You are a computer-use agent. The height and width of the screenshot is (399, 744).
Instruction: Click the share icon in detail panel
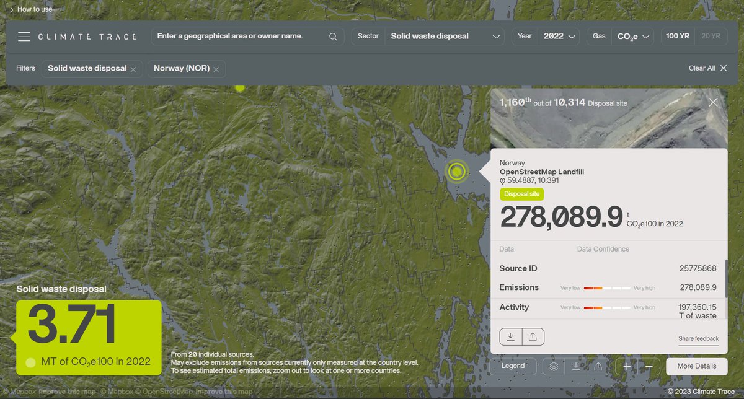point(533,337)
